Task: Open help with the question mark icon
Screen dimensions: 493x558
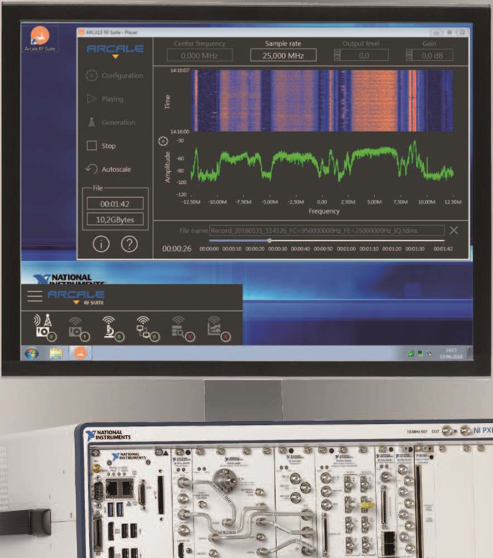Action: pos(129,244)
